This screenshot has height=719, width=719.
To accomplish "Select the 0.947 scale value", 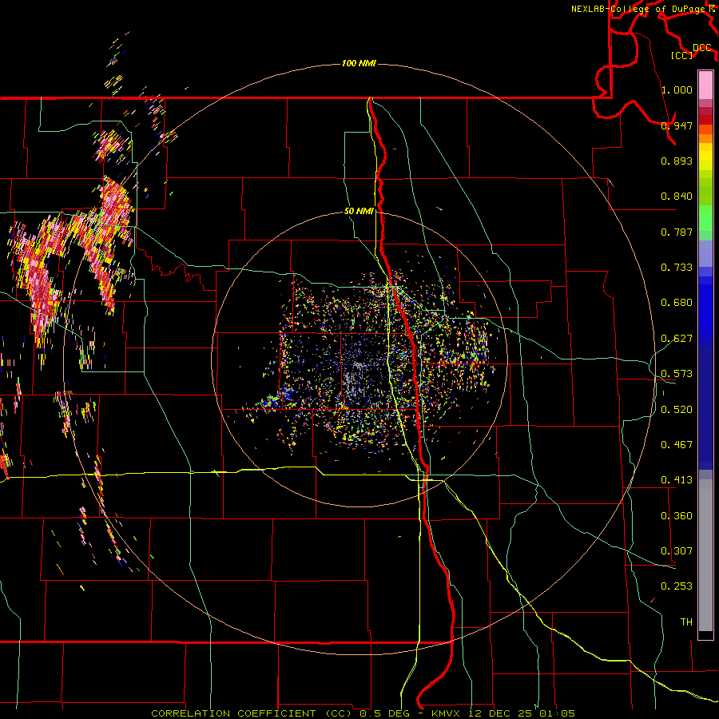I will (677, 125).
